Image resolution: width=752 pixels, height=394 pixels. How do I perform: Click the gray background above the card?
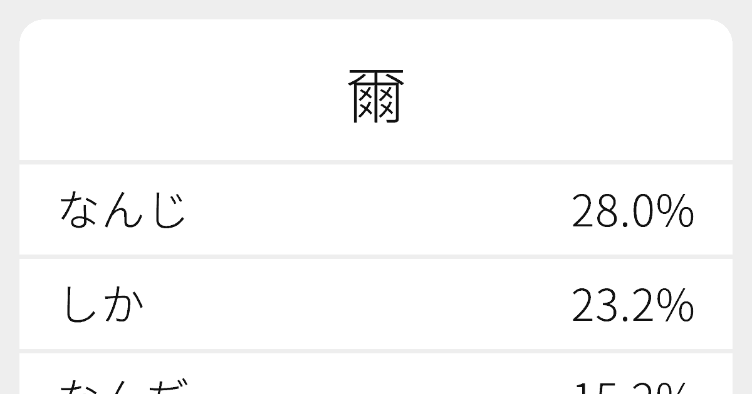pos(376,9)
